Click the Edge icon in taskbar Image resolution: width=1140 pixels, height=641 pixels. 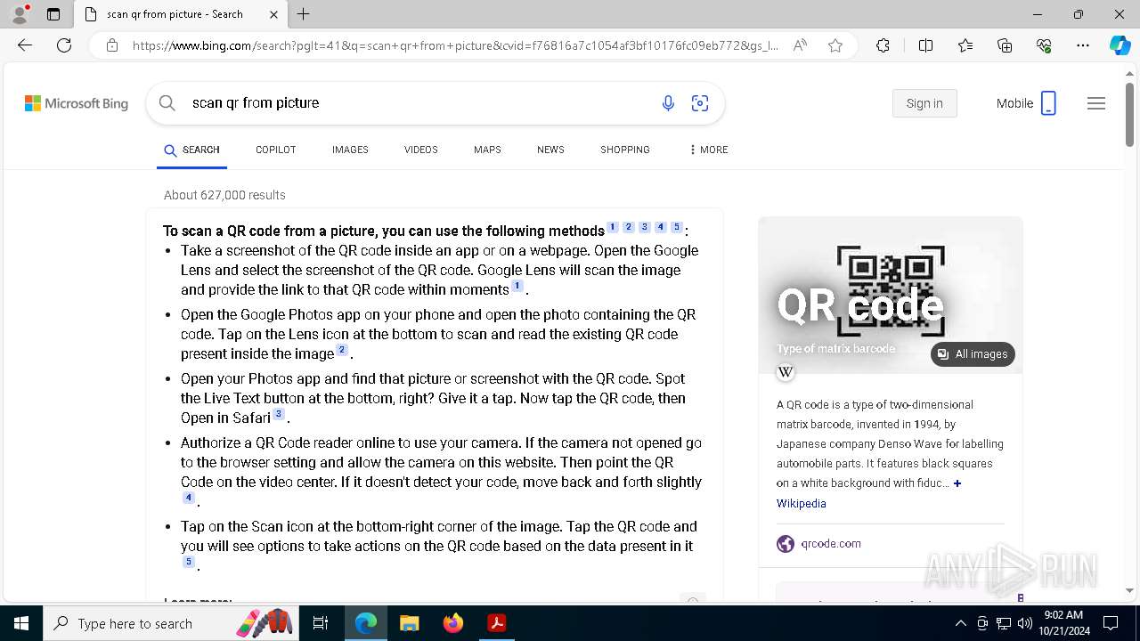click(x=366, y=623)
